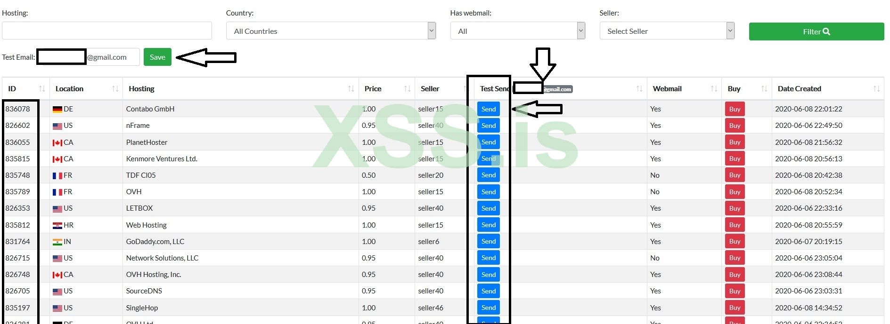The image size is (890, 324).
Task: Send test for SourceDNS row
Action: pyautogui.click(x=489, y=291)
